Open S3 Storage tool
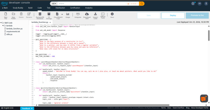This screenshot has height=110, width=210. [x=49, y=16]
